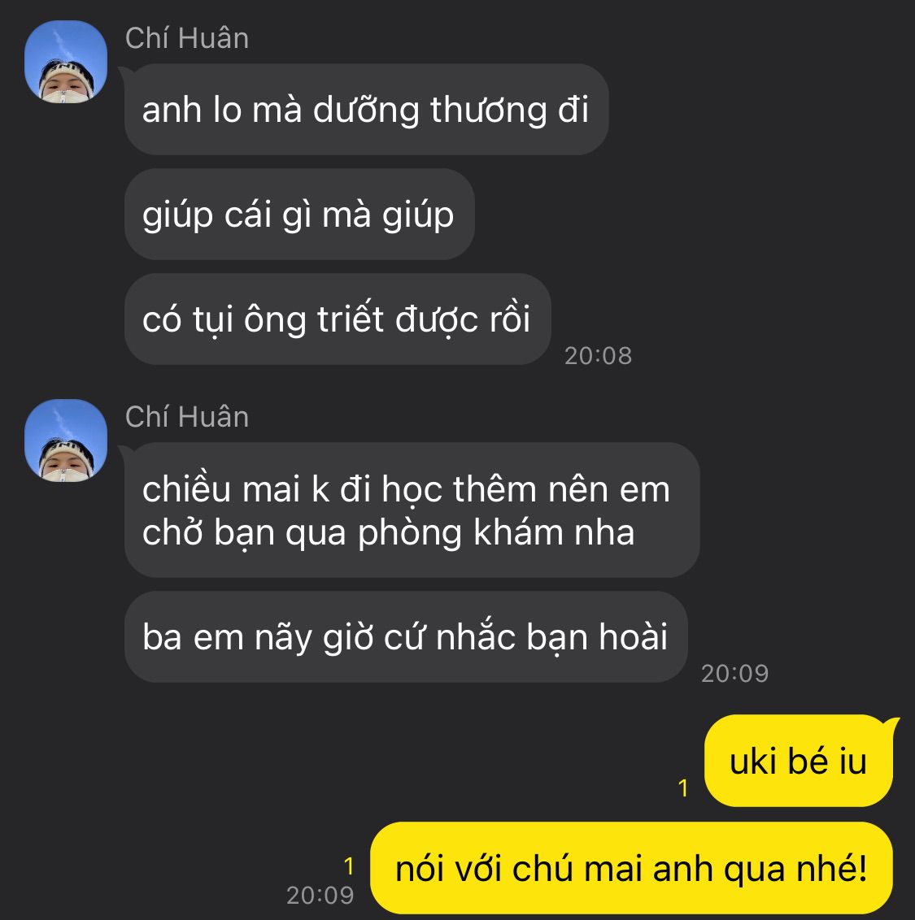Tap the 20:09 timestamp beside 'ba em' message
The height and width of the screenshot is (920, 915).
click(x=734, y=673)
